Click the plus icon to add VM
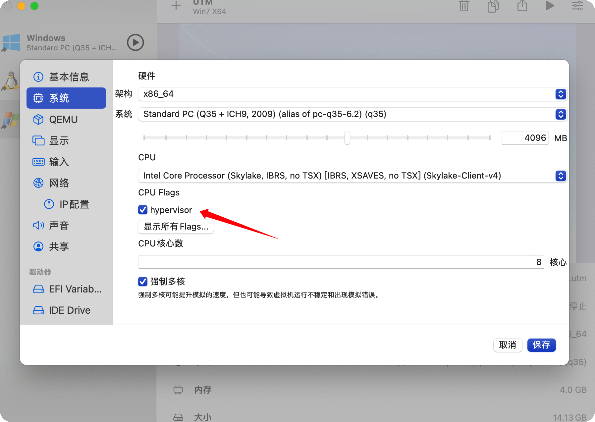Viewport: 595px width, 422px height. (176, 6)
